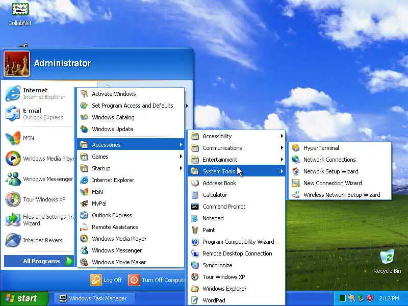Open Command Prompt icon
408x306 pixels.
coord(195,207)
